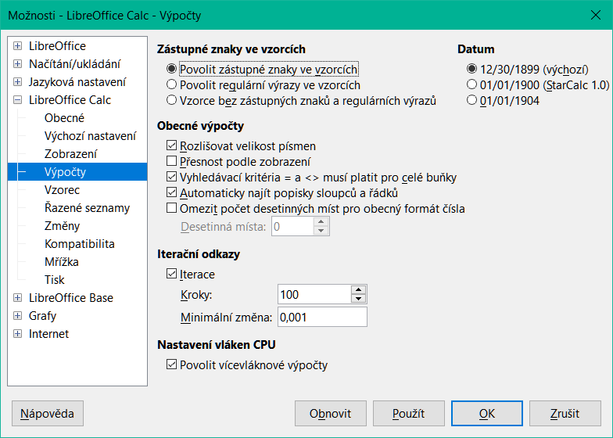Click the Načítání/ukládání tree label
Viewport: 613px width, 438px height.
click(75, 64)
